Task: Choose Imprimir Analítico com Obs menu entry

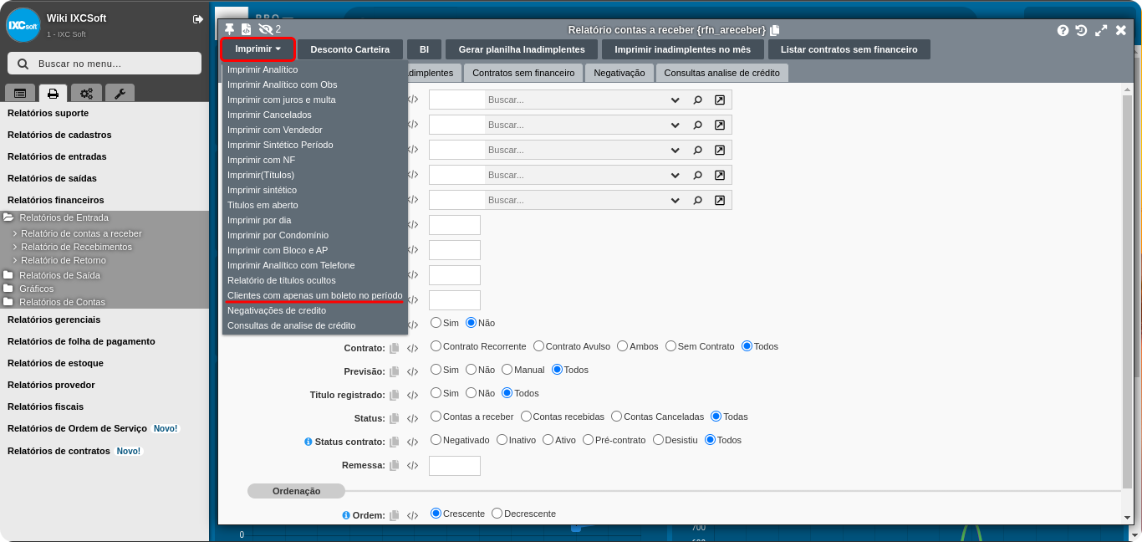Action: click(283, 84)
